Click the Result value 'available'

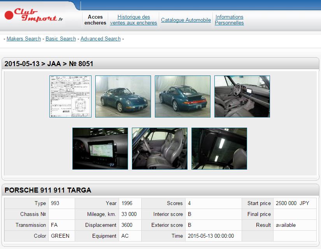coord(286,225)
